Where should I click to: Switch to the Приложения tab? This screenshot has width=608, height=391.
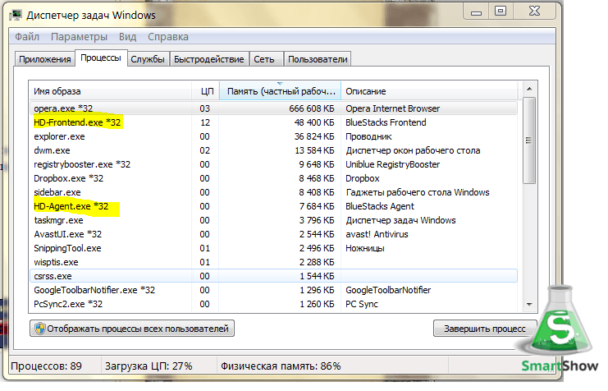click(45, 59)
